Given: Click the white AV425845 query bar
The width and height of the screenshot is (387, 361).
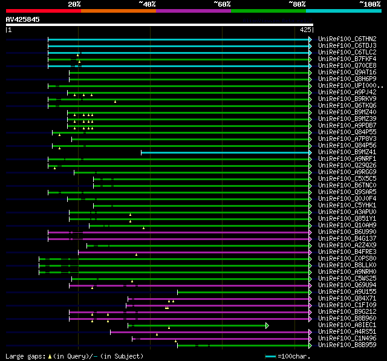Looking at the screenshot, I should [160, 25].
